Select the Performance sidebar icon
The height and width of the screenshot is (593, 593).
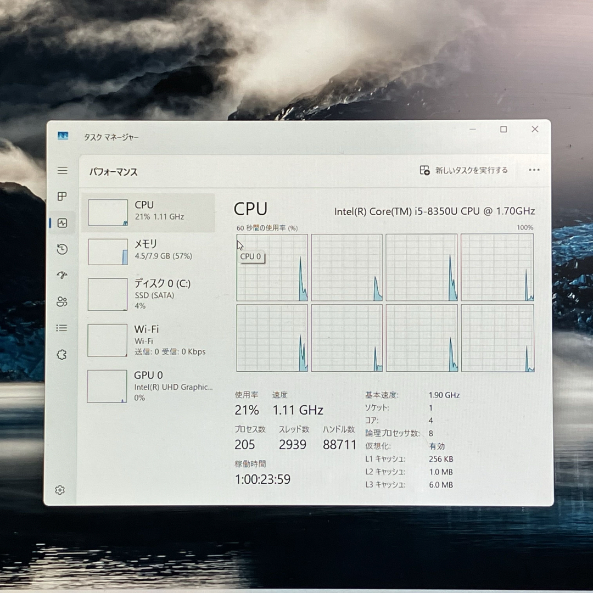(61, 223)
